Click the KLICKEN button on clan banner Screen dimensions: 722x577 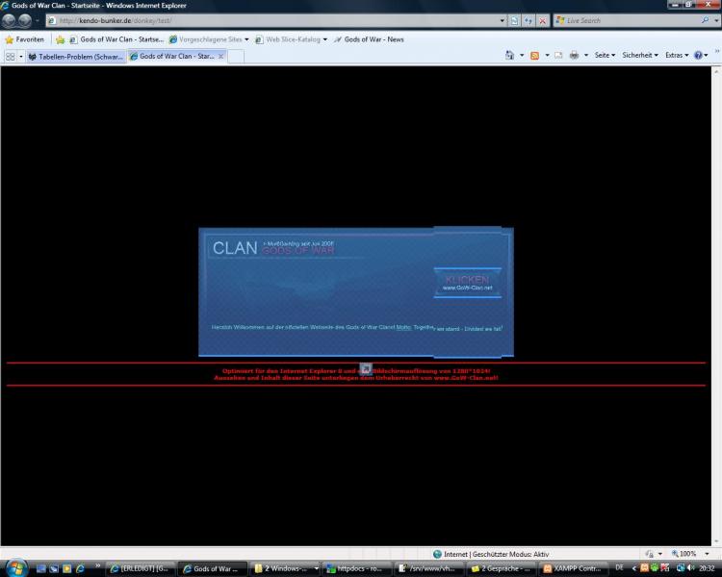[x=467, y=282]
